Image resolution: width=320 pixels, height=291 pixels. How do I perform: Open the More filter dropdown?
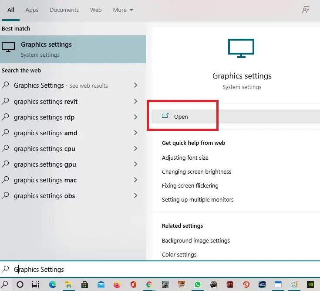tap(123, 10)
